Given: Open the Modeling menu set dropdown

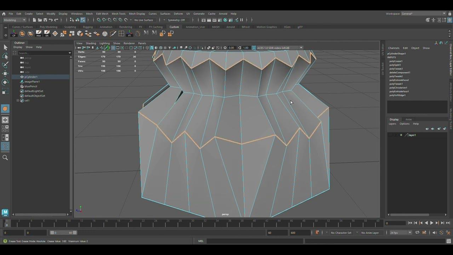Looking at the screenshot, I should click(14, 20).
